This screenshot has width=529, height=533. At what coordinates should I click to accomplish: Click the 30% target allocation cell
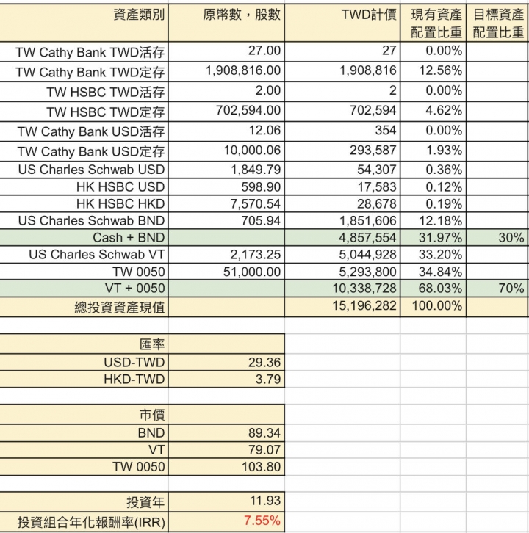click(x=497, y=238)
